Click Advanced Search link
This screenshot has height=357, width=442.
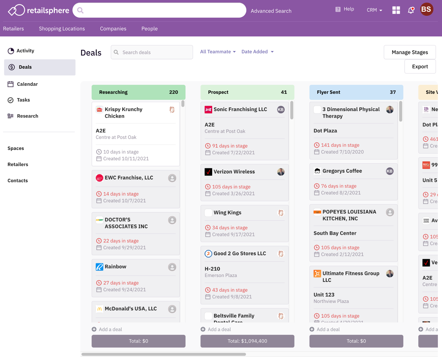[x=271, y=11]
